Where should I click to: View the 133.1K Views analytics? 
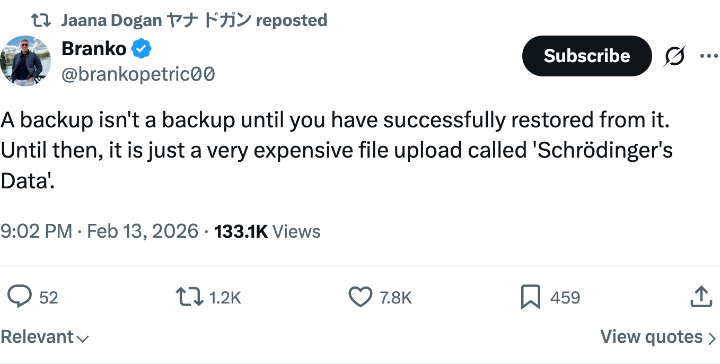coord(267,232)
